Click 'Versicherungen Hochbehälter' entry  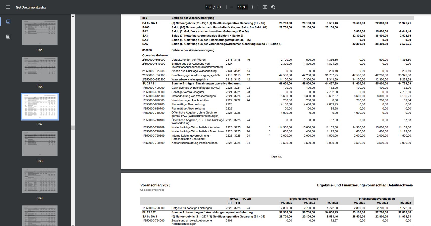coord(190,100)
